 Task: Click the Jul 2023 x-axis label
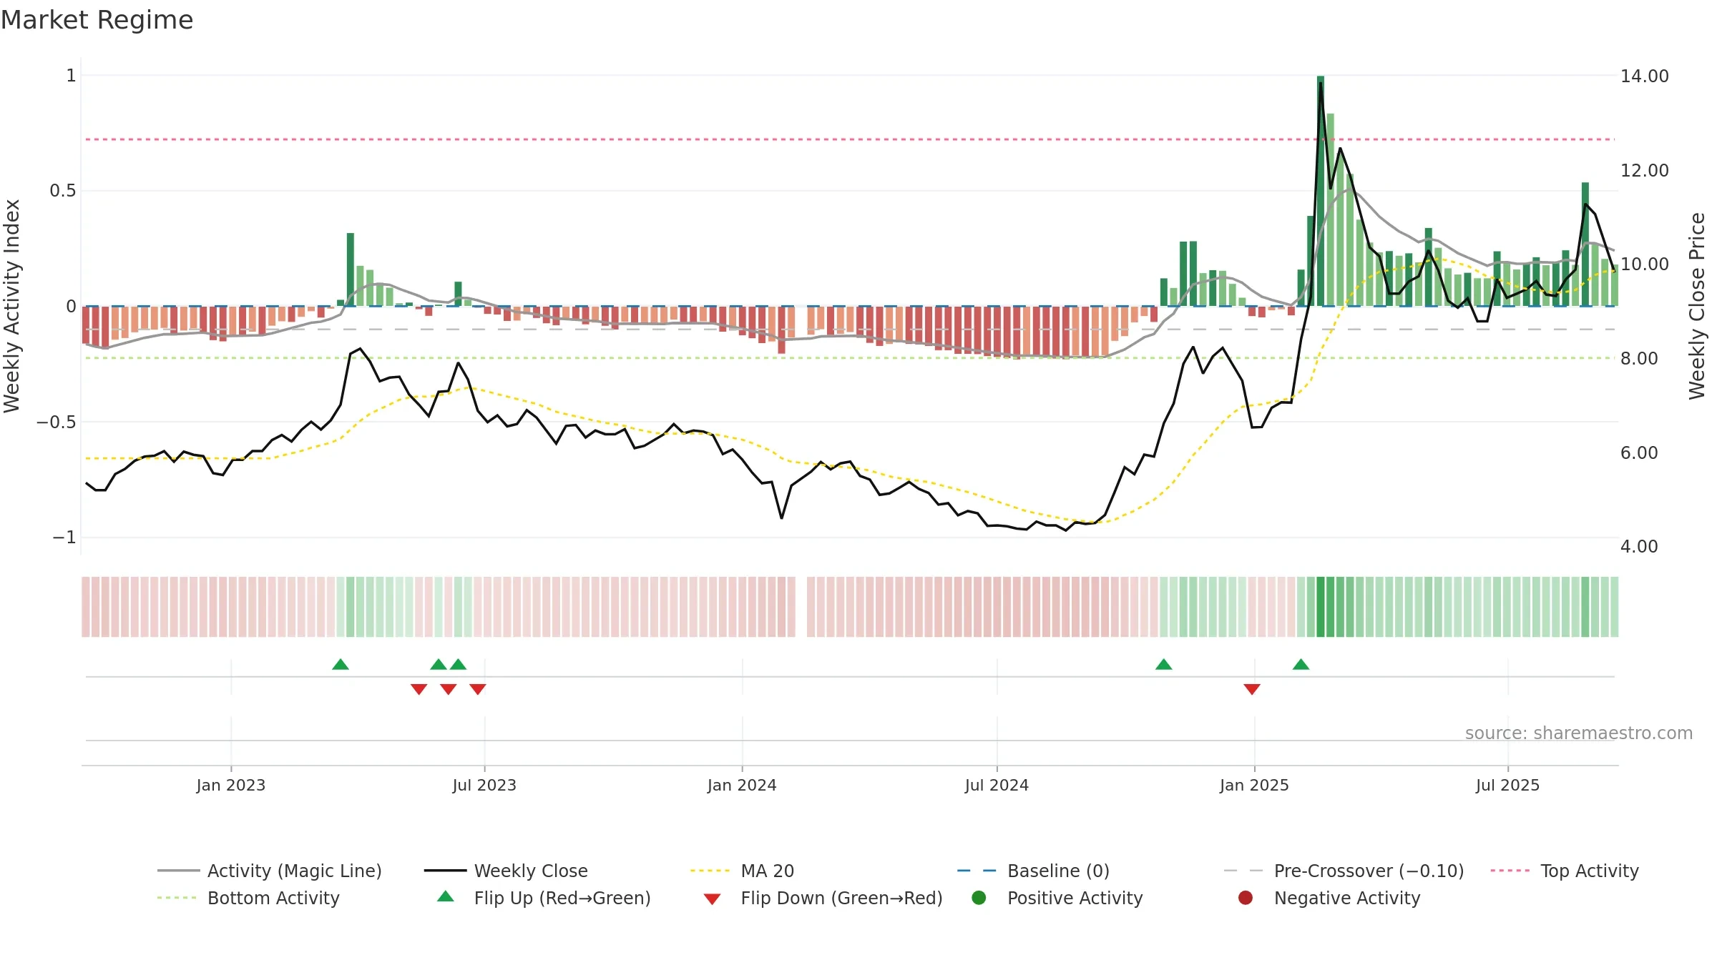point(484,785)
